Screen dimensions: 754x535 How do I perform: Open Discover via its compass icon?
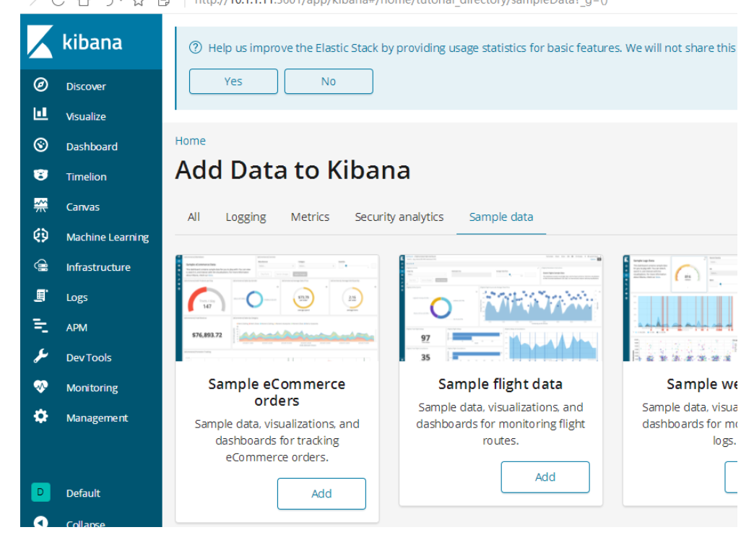pos(41,84)
